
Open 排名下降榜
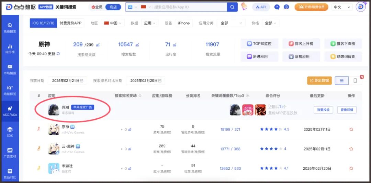[343, 43]
